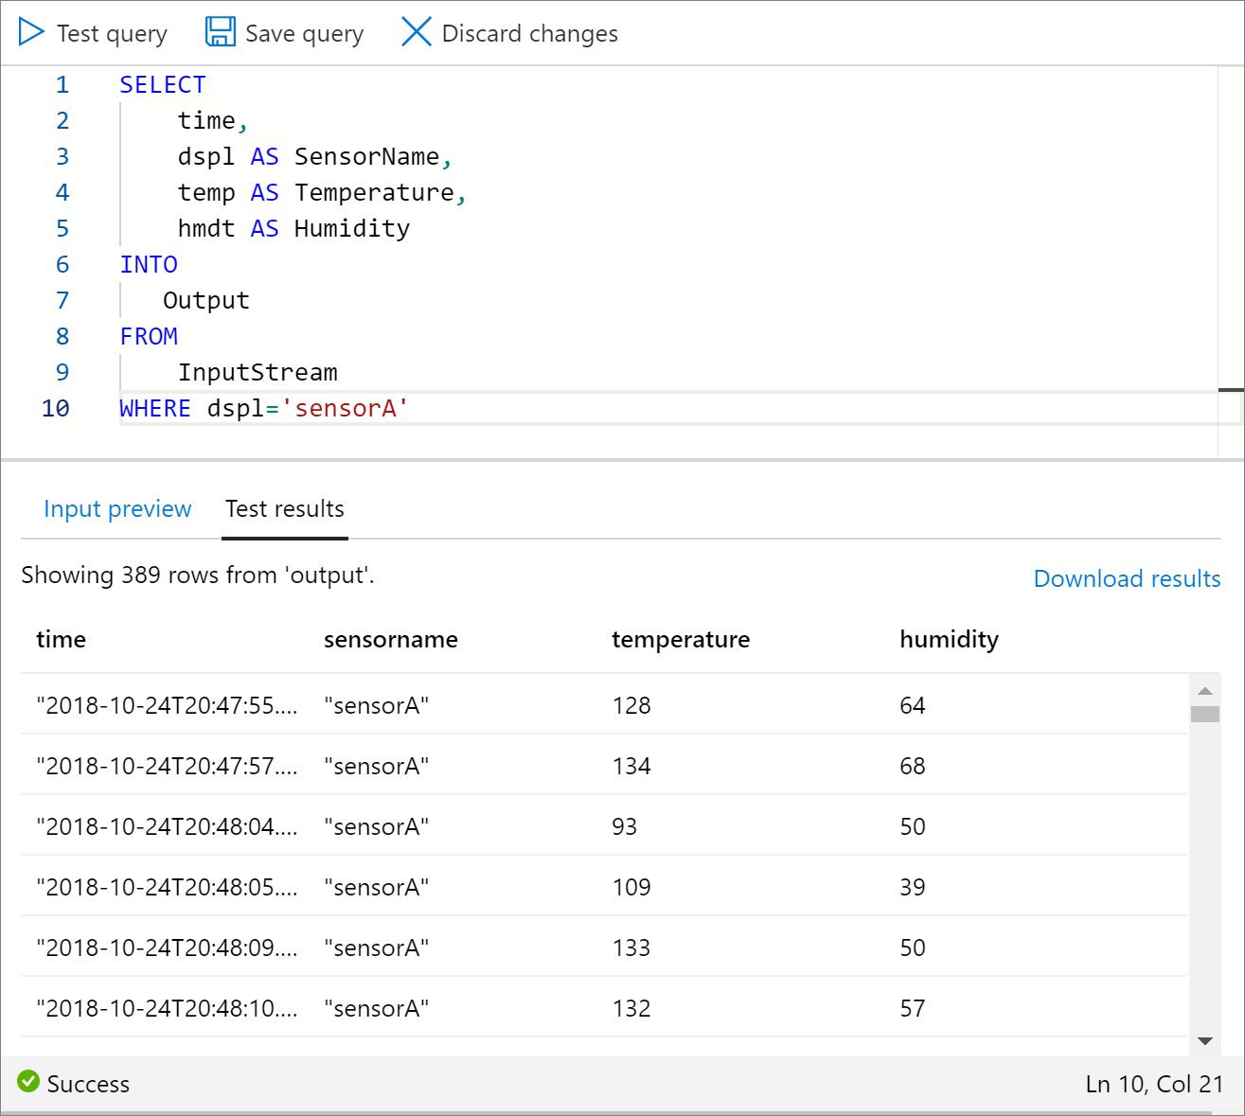The height and width of the screenshot is (1116, 1245).
Task: Click the Test query play icon
Action: click(31, 32)
